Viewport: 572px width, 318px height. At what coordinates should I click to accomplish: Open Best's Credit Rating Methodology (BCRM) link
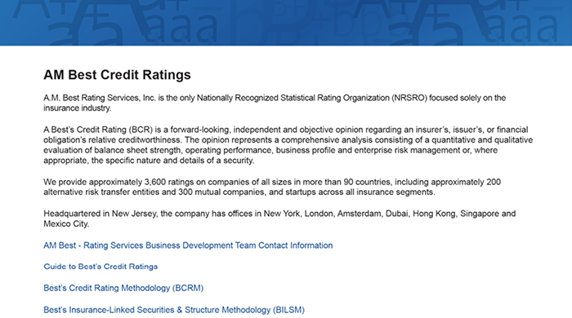pyautogui.click(x=123, y=288)
